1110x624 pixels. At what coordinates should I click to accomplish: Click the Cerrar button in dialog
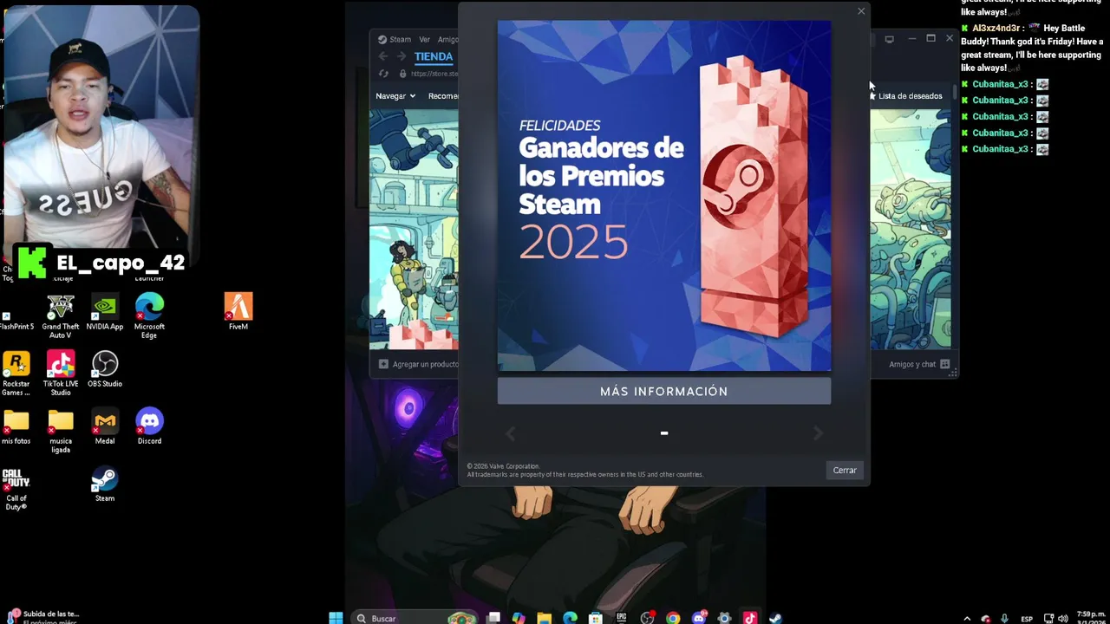click(x=845, y=470)
